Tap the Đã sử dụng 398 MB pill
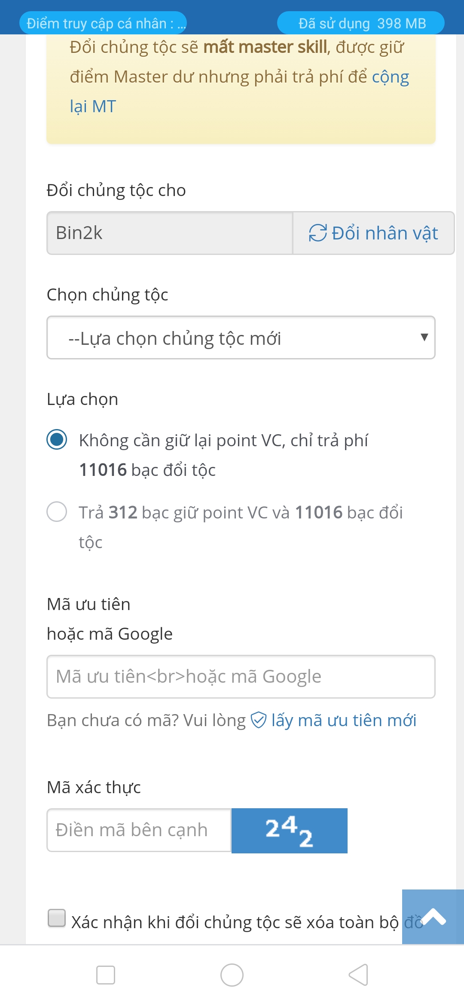This screenshot has height=1006, width=464. coord(361,23)
